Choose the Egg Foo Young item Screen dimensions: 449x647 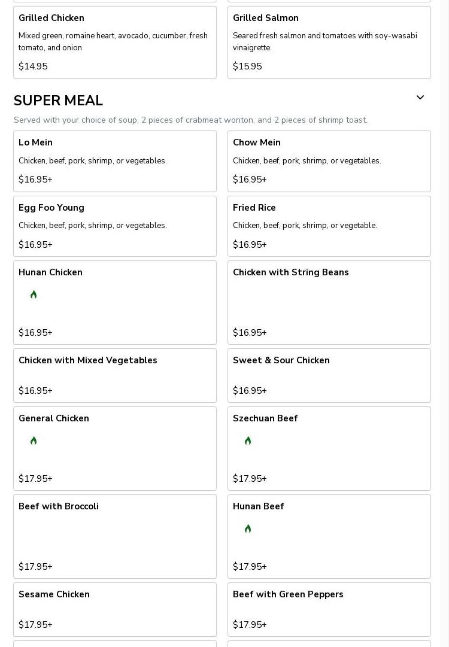(115, 226)
